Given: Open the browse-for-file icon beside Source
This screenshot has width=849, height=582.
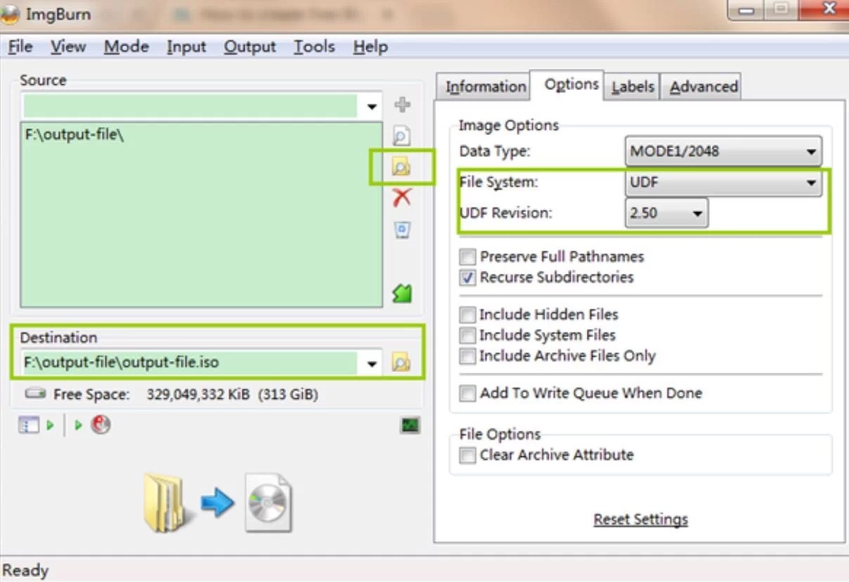Looking at the screenshot, I should (x=402, y=135).
